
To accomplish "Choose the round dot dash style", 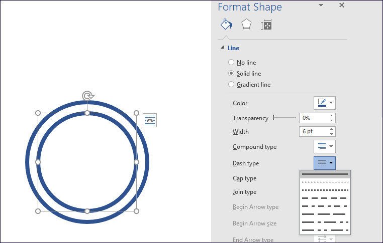I will click(325, 182).
